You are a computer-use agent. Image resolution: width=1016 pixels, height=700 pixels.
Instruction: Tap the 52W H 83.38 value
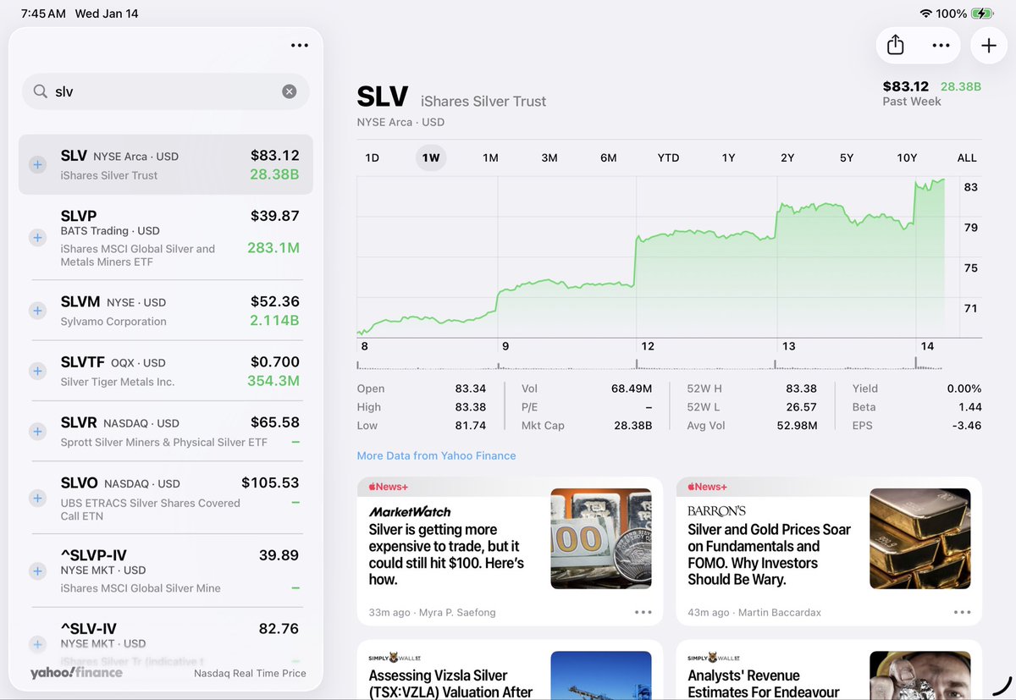tap(801, 389)
